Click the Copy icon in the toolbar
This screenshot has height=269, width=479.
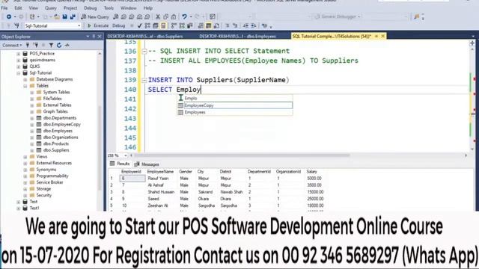(165, 16)
